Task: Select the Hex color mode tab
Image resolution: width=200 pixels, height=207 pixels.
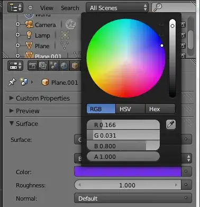Action: [160, 109]
